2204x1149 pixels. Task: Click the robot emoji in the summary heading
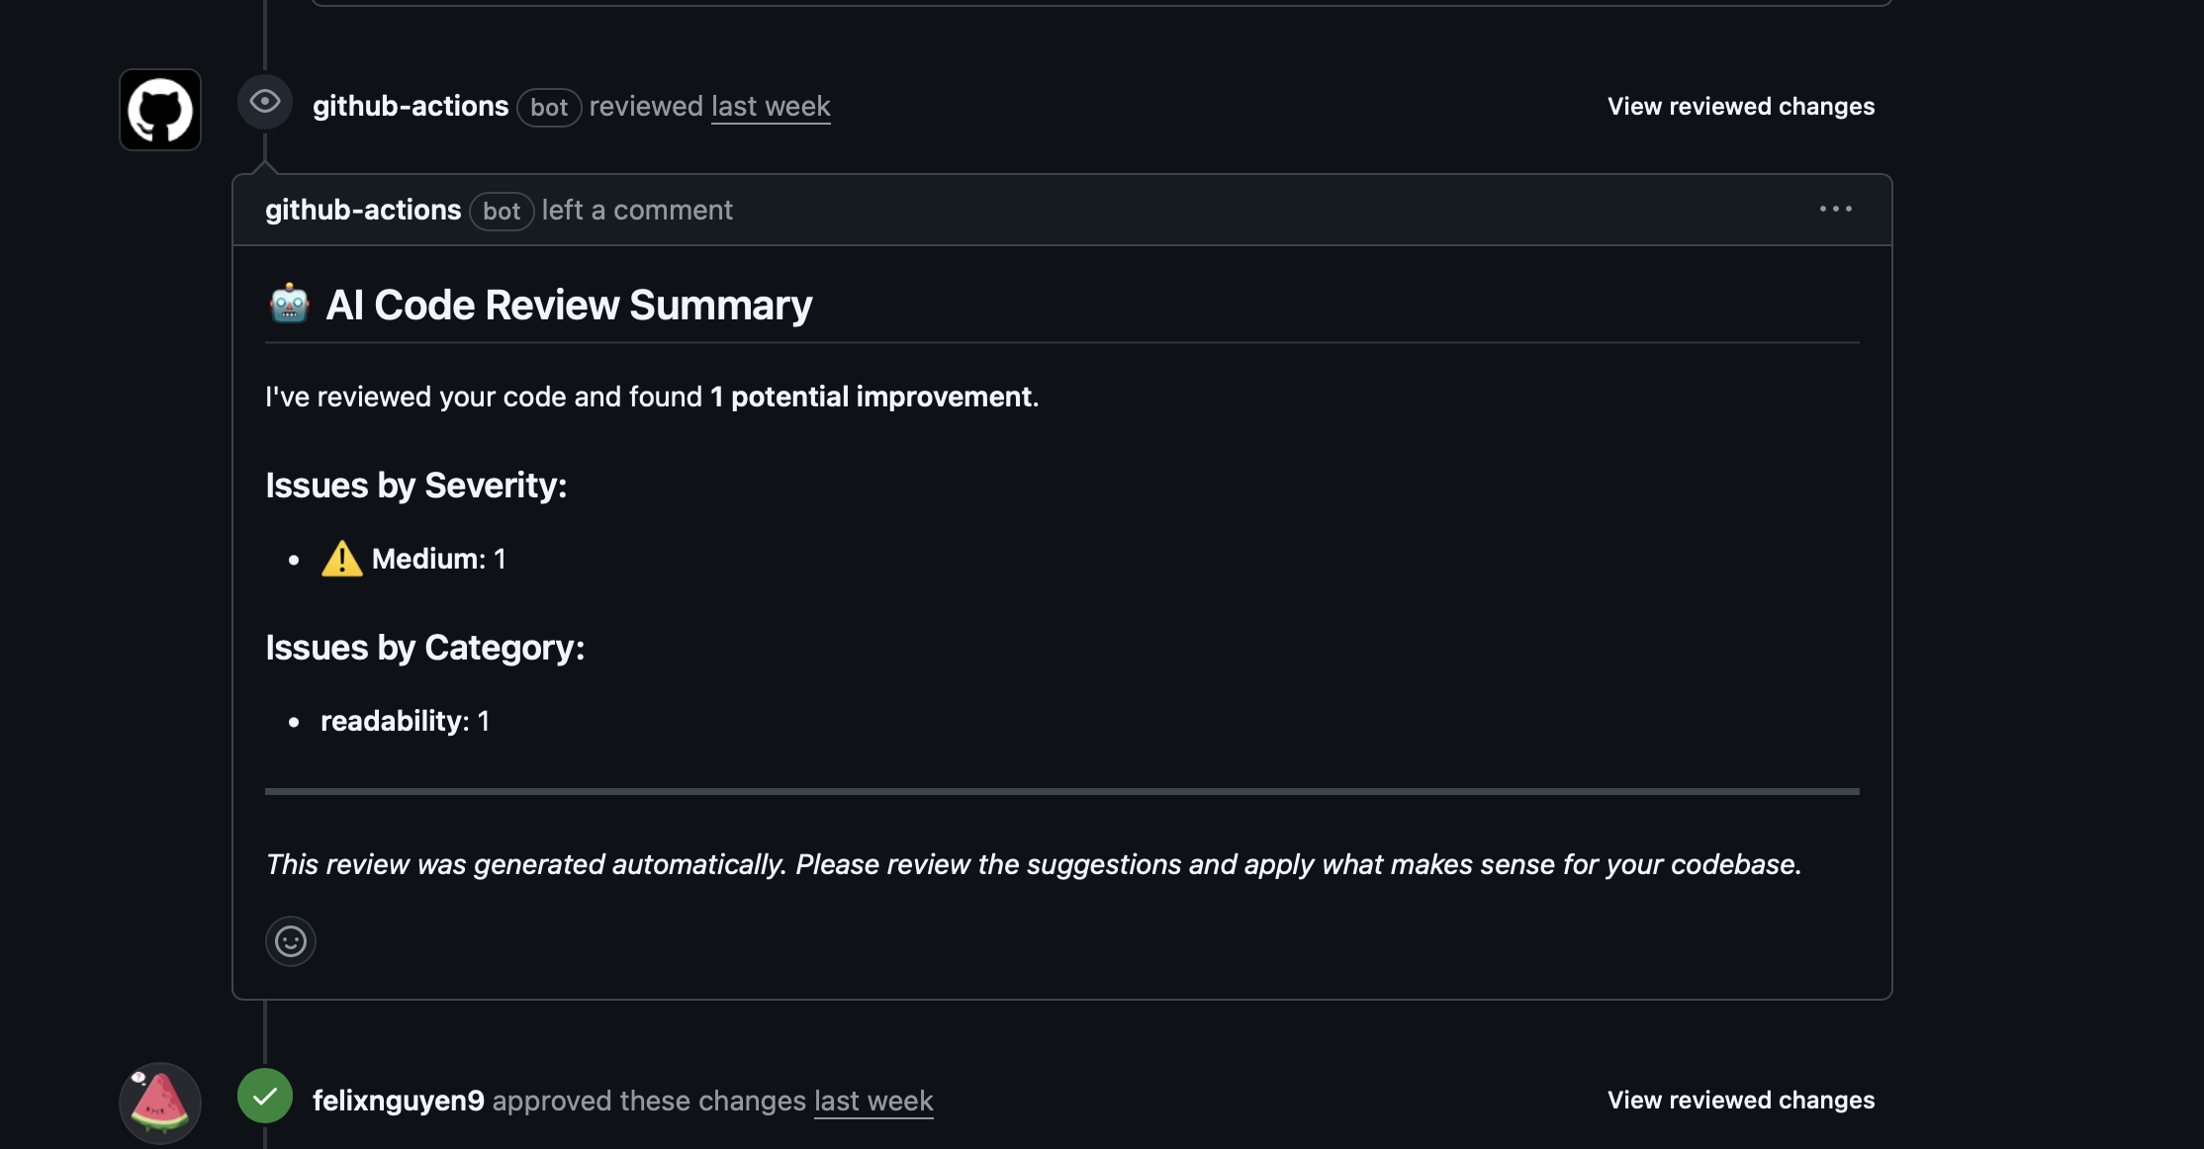[288, 304]
